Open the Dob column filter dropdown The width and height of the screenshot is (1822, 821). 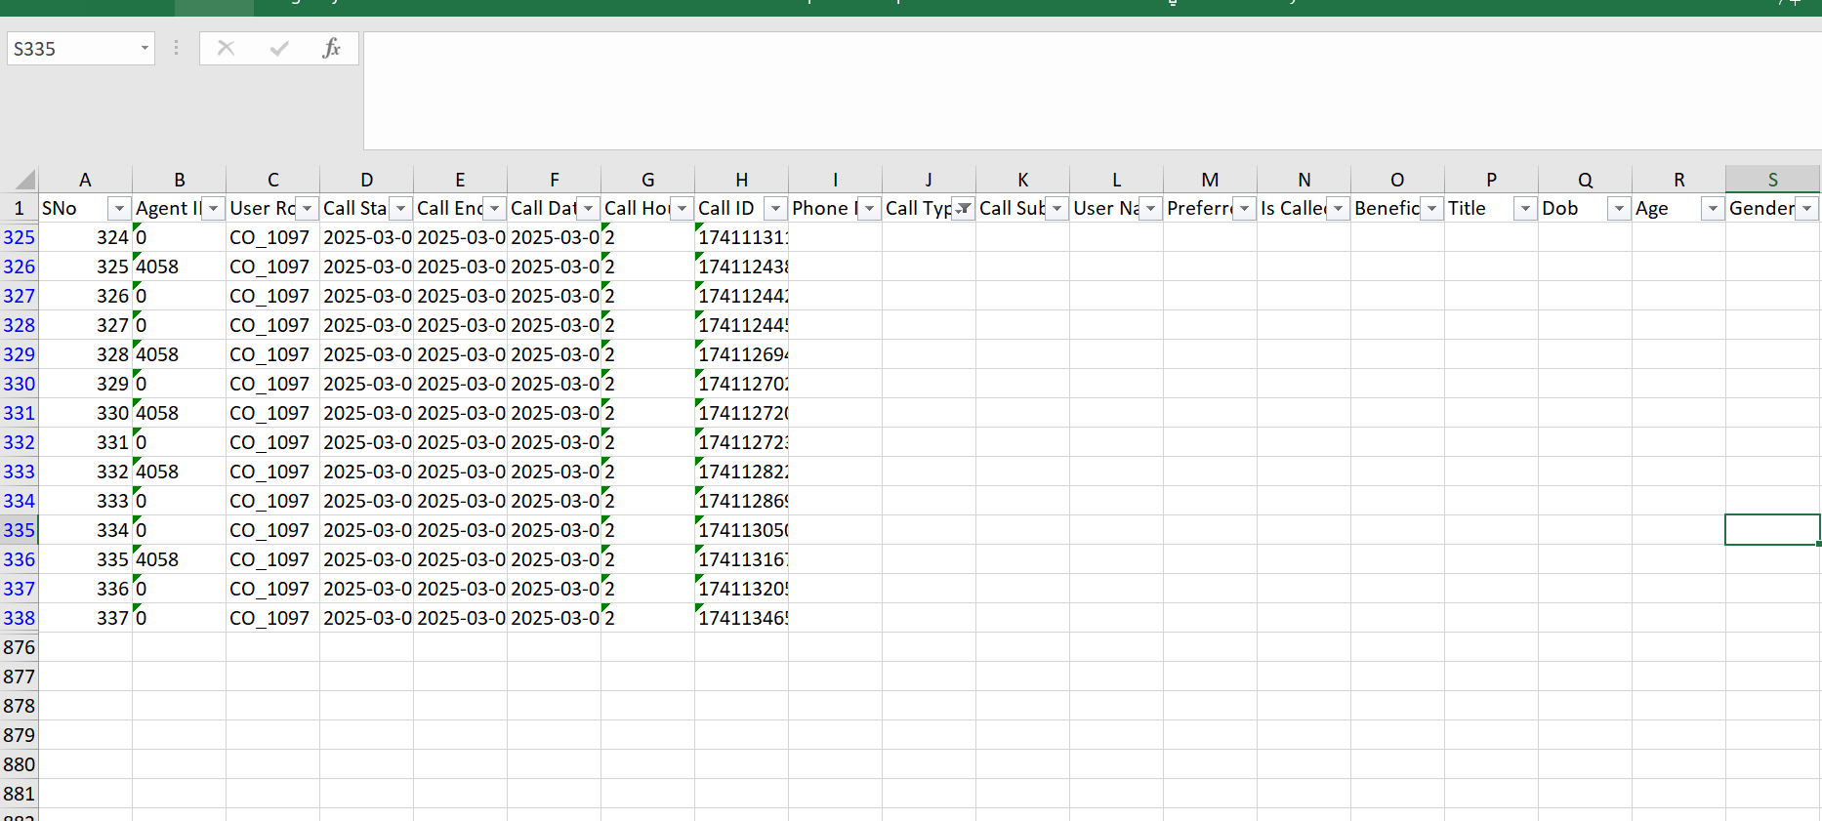click(1619, 208)
